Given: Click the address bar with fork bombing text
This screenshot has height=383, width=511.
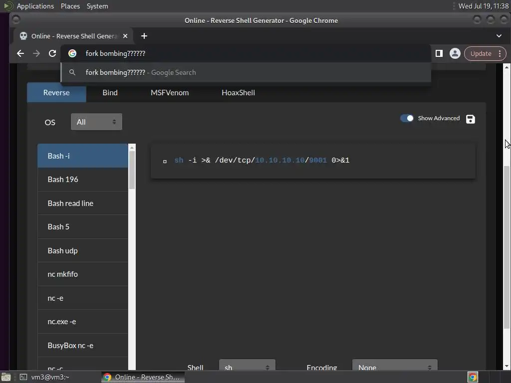Looking at the screenshot, I should point(246,53).
